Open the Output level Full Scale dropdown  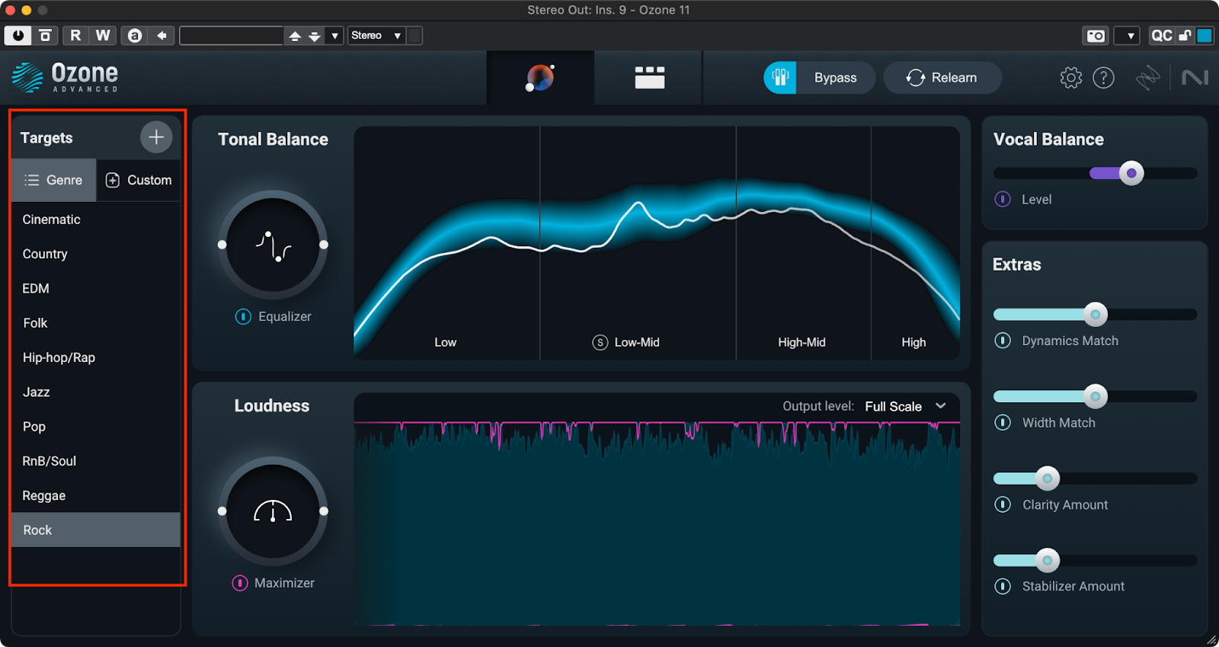tap(905, 406)
